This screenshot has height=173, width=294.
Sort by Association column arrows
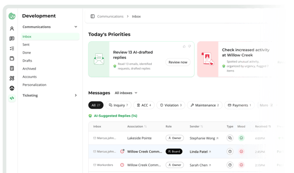click(x=145, y=127)
